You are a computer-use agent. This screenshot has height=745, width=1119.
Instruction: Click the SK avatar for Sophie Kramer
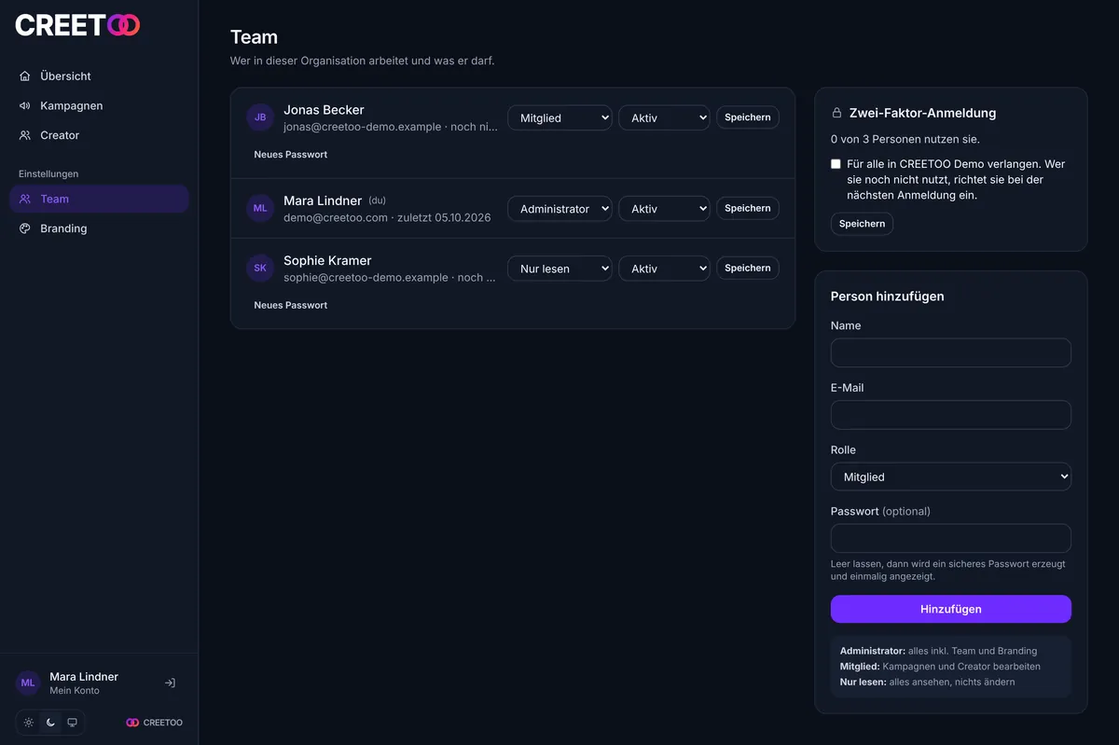point(260,268)
